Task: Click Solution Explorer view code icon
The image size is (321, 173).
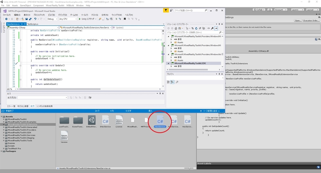Action: (x=208, y=28)
